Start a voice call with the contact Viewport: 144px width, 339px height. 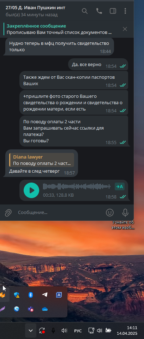(x=99, y=11)
